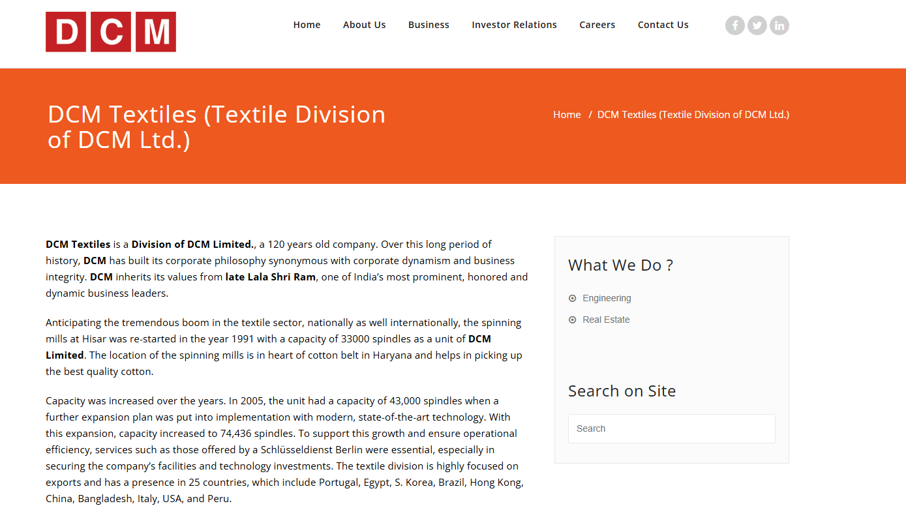This screenshot has width=906, height=508.
Task: Open the Twitter social icon
Action: 757,25
